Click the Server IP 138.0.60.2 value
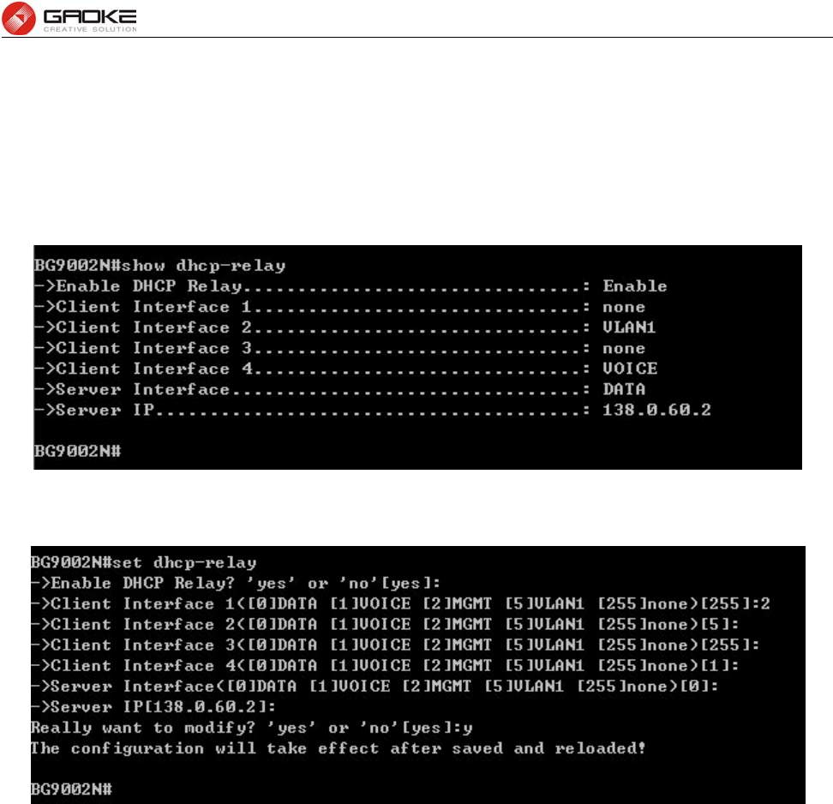 (656, 410)
